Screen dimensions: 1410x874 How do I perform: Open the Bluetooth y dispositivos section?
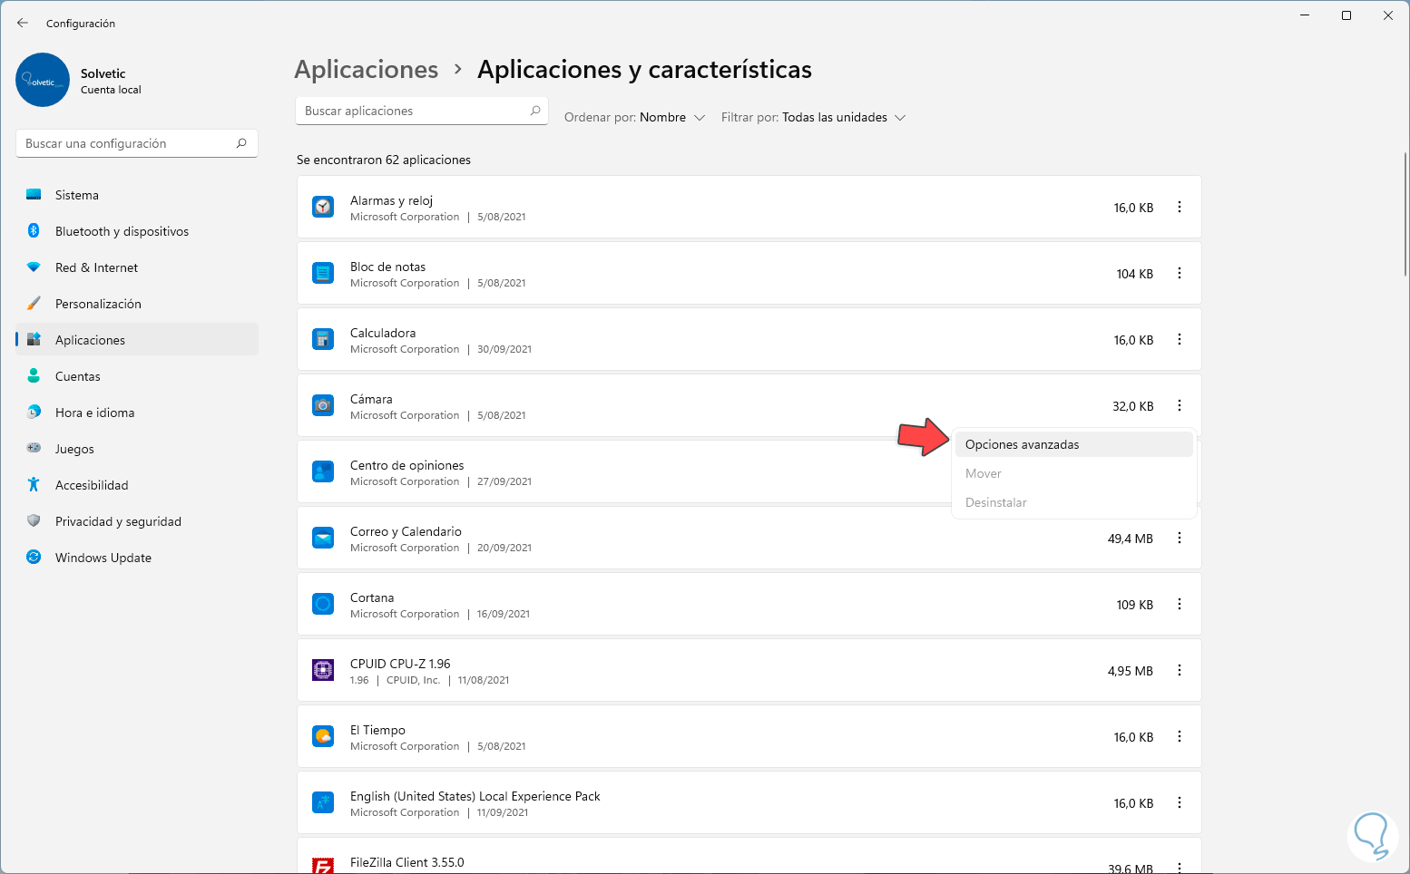(137, 231)
